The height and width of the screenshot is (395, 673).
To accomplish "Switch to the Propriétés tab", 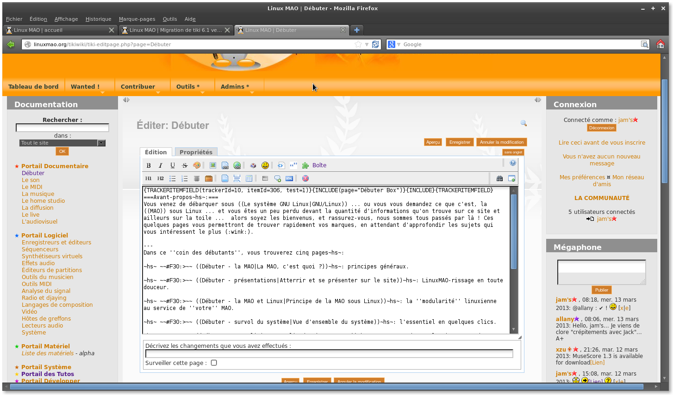I will [196, 152].
